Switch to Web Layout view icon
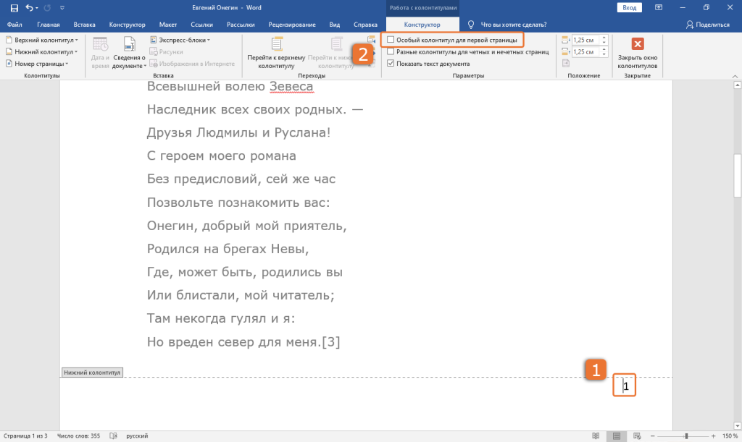The width and height of the screenshot is (742, 442). (637, 436)
